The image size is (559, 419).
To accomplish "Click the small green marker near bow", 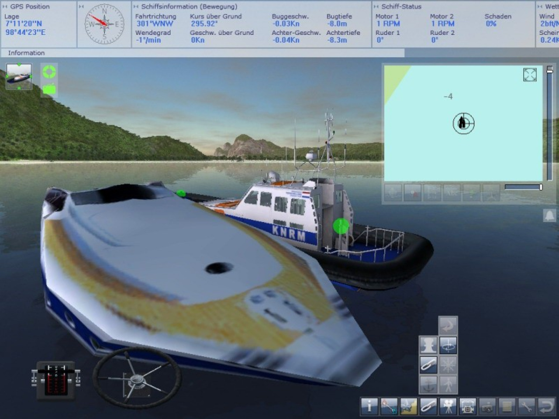I will (x=181, y=193).
